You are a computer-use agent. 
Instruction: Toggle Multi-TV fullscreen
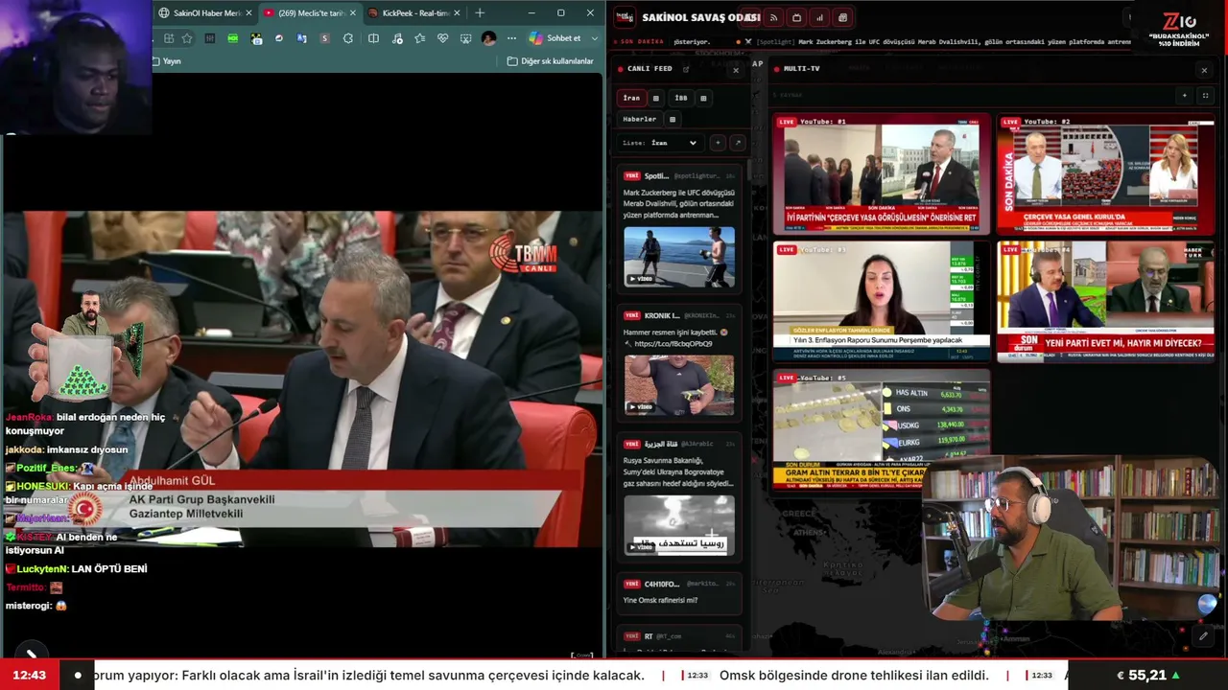coord(1205,96)
